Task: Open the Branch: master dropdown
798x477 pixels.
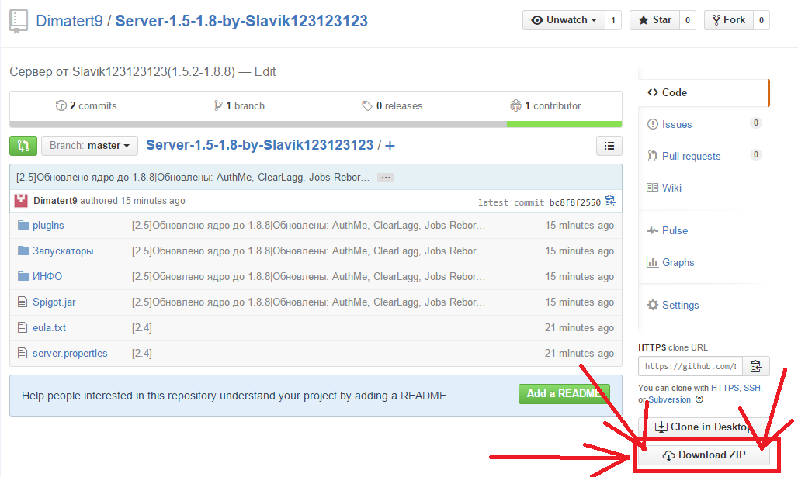Action: [x=89, y=146]
